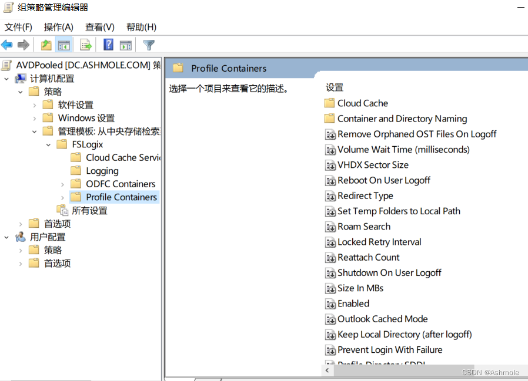Expand the ODFC Containers tree node
The height and width of the screenshot is (381, 528).
[x=63, y=184]
